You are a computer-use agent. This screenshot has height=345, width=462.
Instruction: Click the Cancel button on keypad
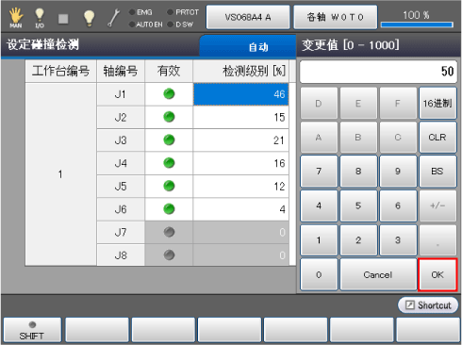(378, 275)
